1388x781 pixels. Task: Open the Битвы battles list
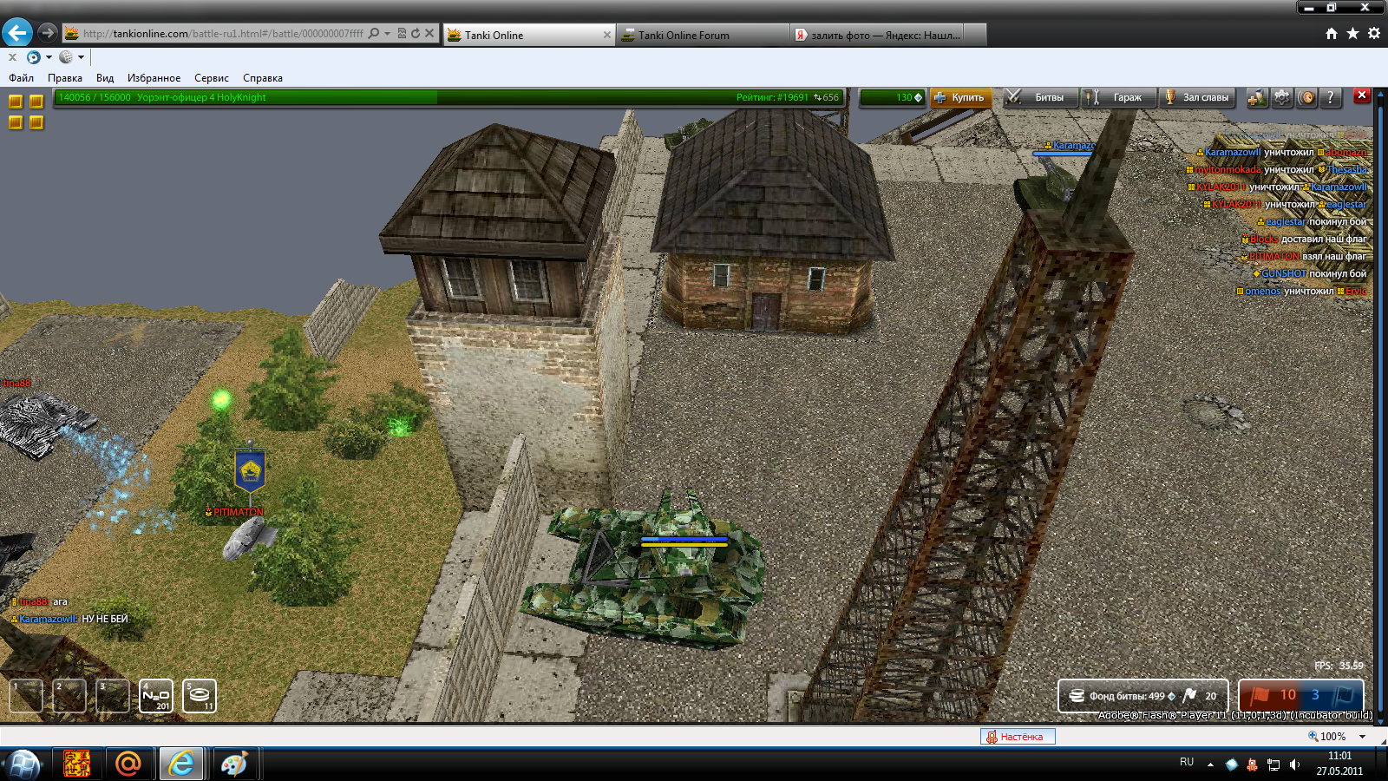[1041, 97]
